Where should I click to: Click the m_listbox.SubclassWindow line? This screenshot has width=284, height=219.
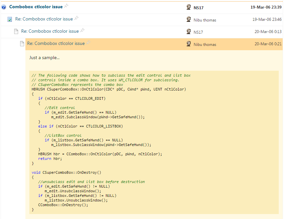[x=101, y=145]
